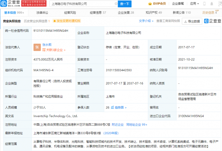
Task: Select the English name Inventchip Technology Co., Ltd.
Action: [x=56, y=116]
